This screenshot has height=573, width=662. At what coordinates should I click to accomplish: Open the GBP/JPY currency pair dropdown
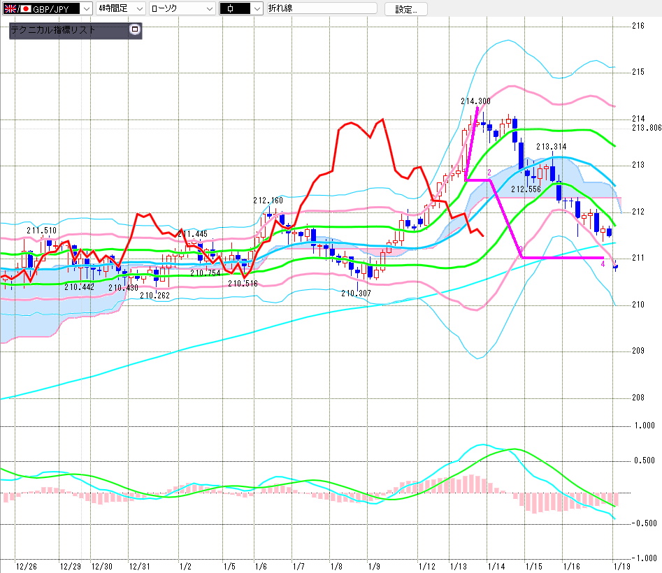85,8
